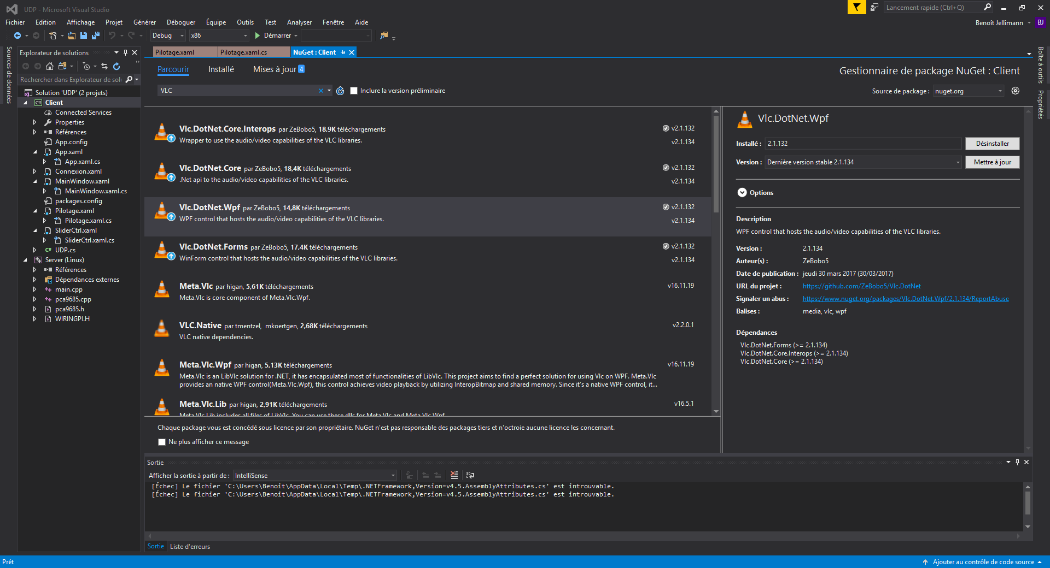Click the package list scroll-down arrow

click(x=716, y=411)
